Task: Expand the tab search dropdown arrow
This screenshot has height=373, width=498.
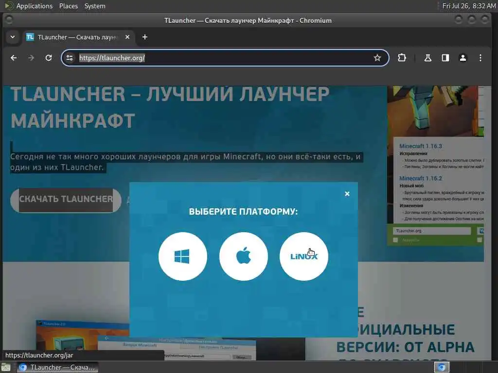Action: point(13,37)
